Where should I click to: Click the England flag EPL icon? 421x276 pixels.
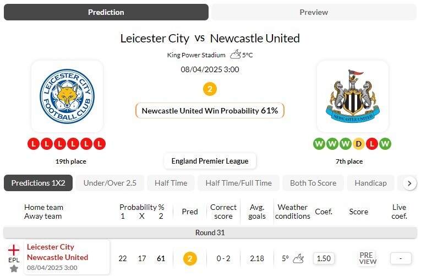[14, 248]
